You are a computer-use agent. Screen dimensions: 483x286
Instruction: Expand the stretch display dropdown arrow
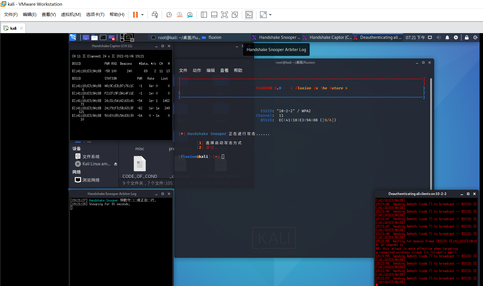coord(270,15)
